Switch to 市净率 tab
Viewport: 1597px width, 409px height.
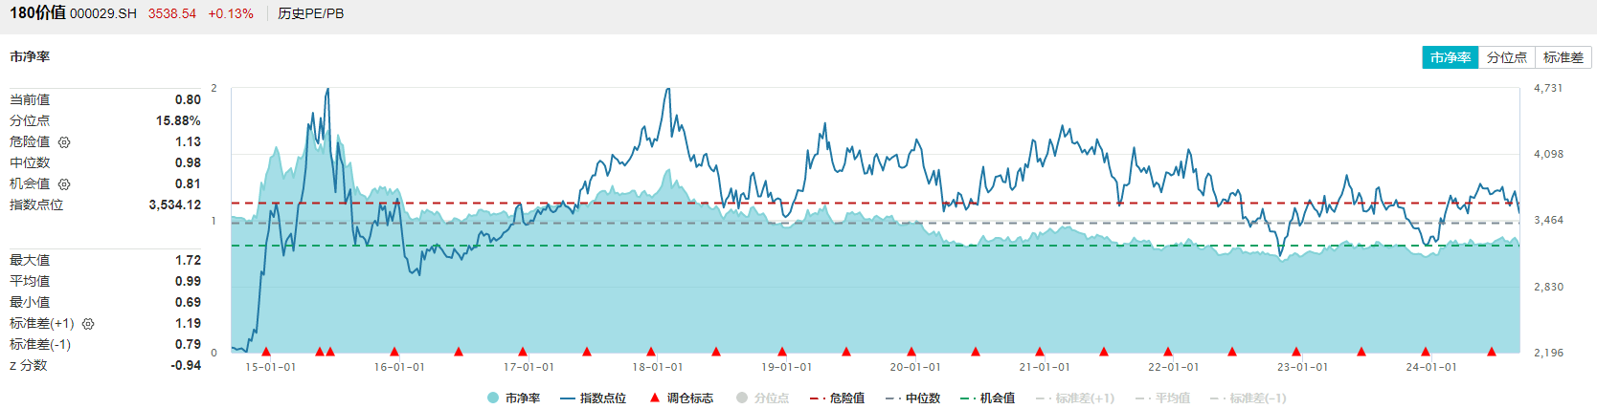1450,58
